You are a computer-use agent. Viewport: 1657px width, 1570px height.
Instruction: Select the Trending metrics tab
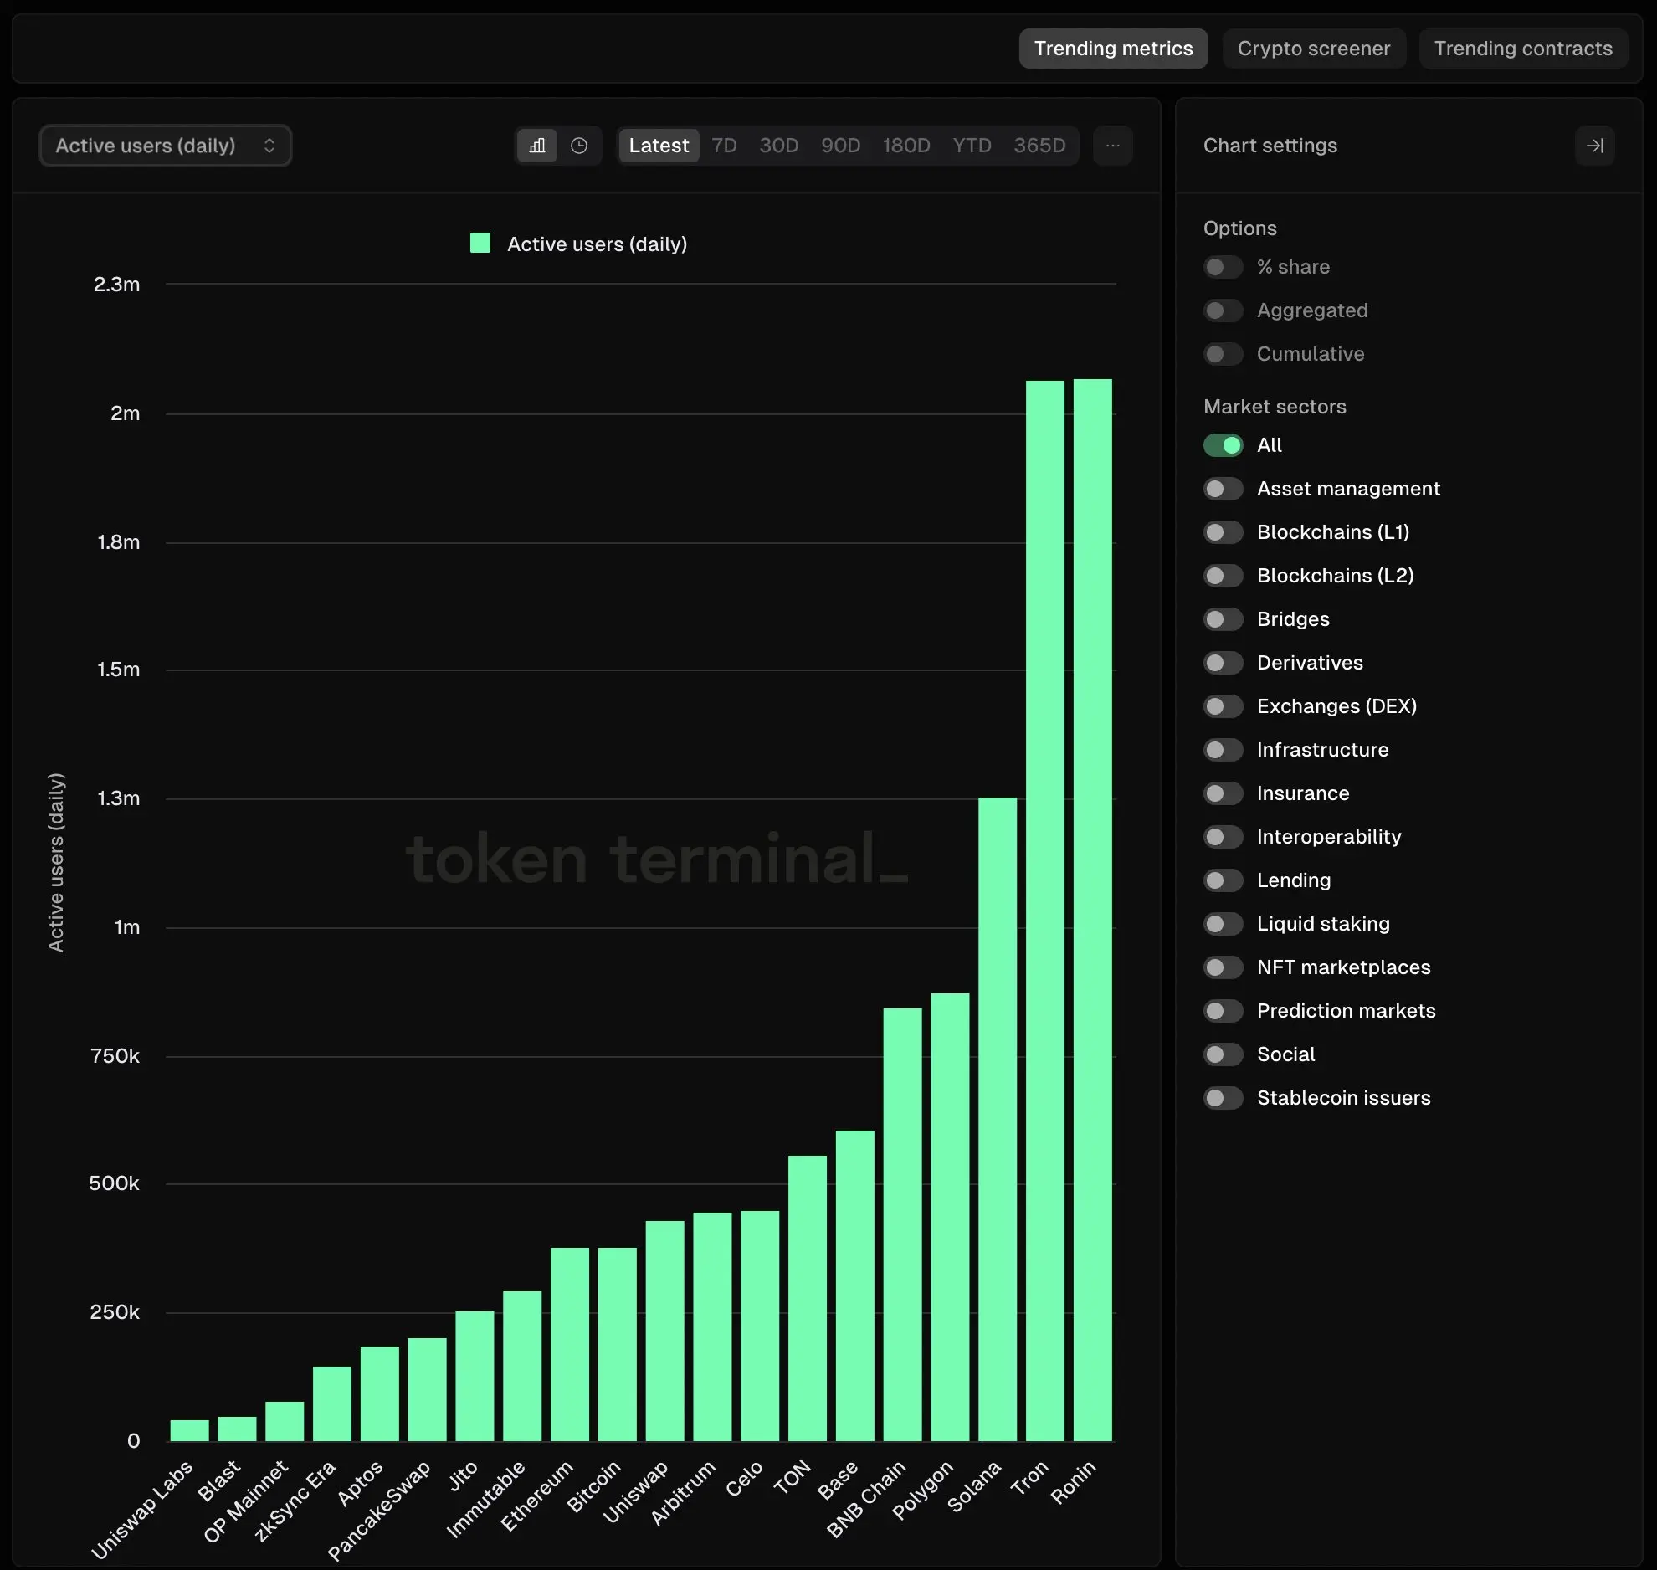(x=1112, y=47)
